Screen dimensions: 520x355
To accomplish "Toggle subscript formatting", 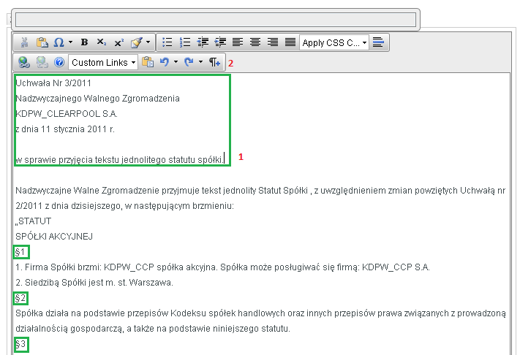I will (x=101, y=42).
